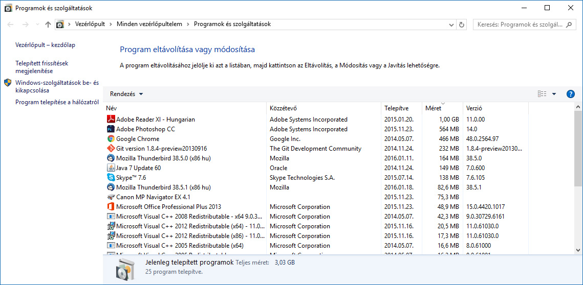
Task: Select the Adobe Photoshop CC icon
Action: (x=111, y=129)
